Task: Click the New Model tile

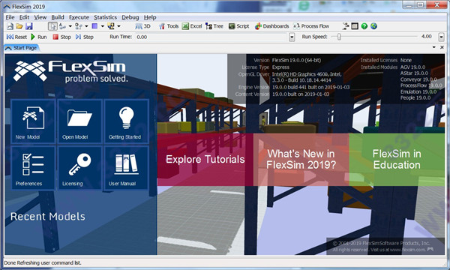Action: [x=33, y=121]
